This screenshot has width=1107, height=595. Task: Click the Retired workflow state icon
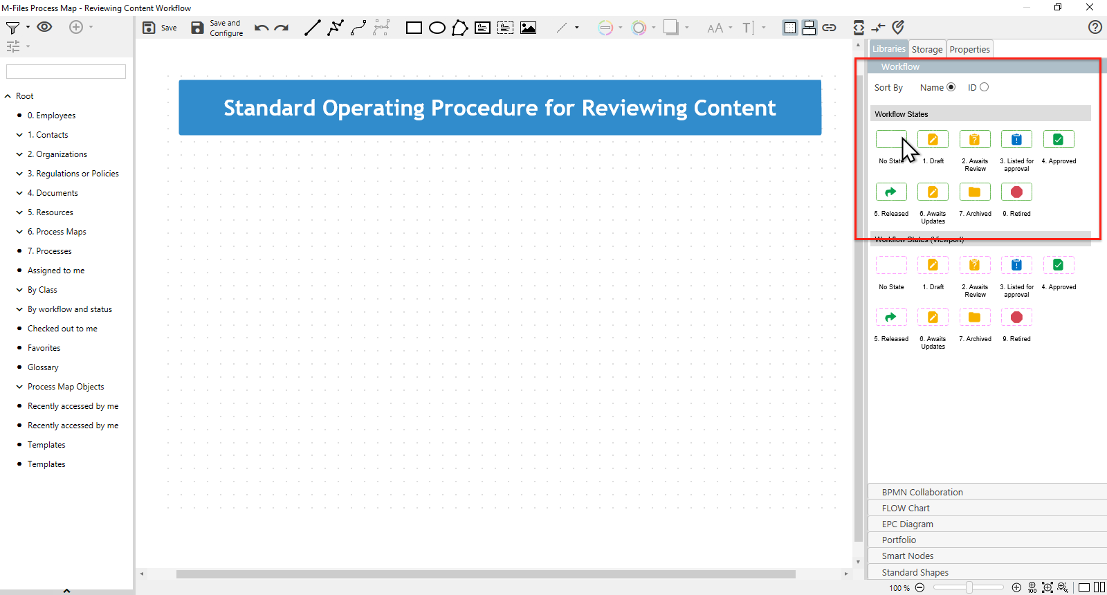point(1016,192)
